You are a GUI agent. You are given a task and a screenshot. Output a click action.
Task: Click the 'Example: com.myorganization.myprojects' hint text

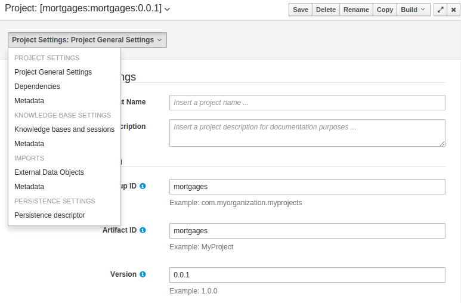tap(236, 203)
